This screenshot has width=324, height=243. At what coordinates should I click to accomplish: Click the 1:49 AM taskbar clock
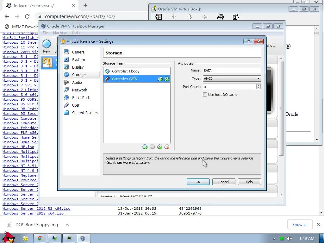(x=307, y=239)
